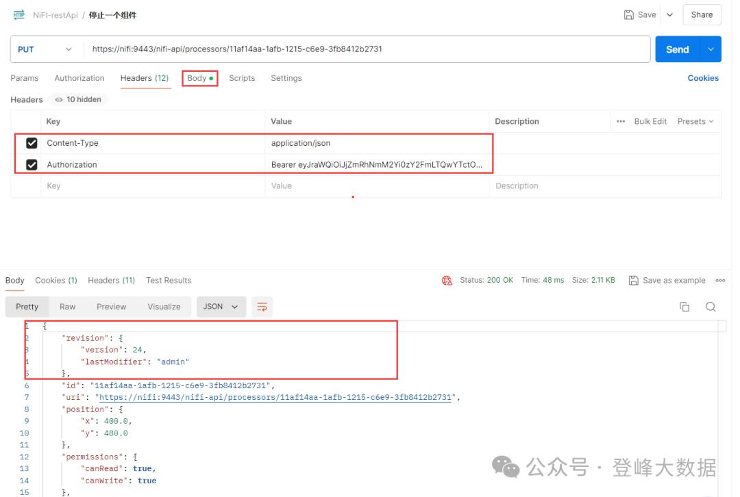Click the NiFI-restApi breadcrumb
This screenshot has width=740, height=497.
click(56, 15)
